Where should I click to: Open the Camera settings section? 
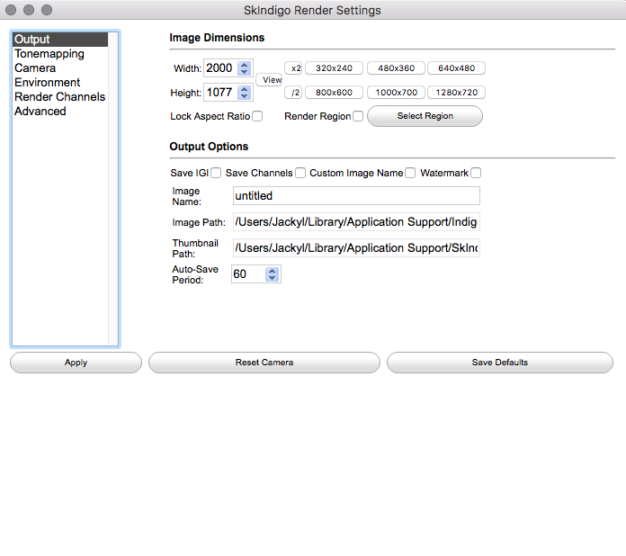click(35, 68)
